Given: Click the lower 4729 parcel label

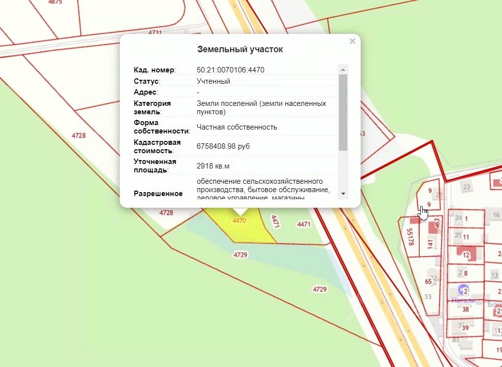Looking at the screenshot, I should coord(320,290).
